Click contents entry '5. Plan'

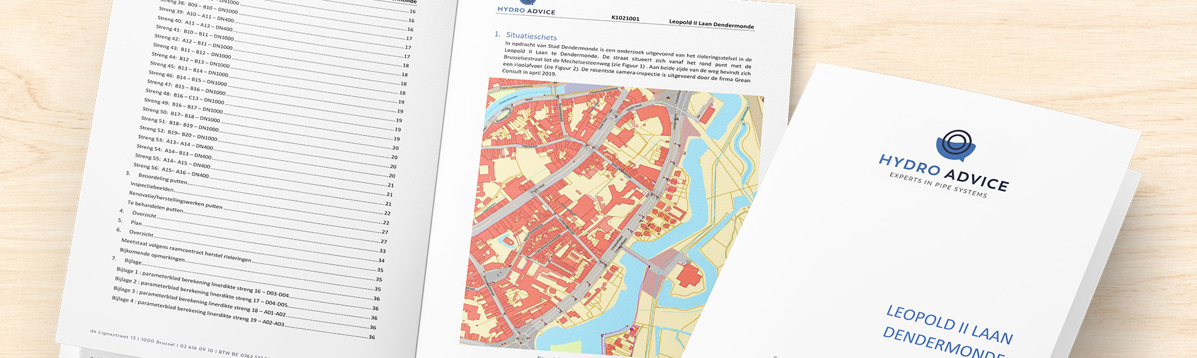click(130, 221)
